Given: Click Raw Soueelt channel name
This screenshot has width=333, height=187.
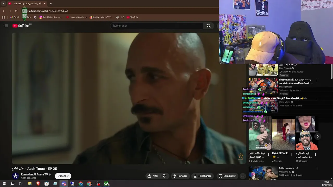Looking at the screenshot, I should (285, 68).
